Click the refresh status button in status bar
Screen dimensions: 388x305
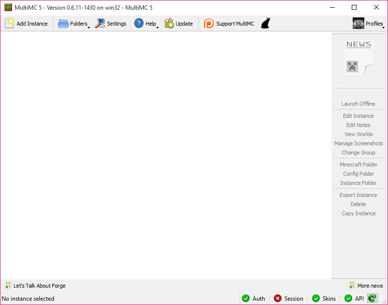(x=372, y=298)
